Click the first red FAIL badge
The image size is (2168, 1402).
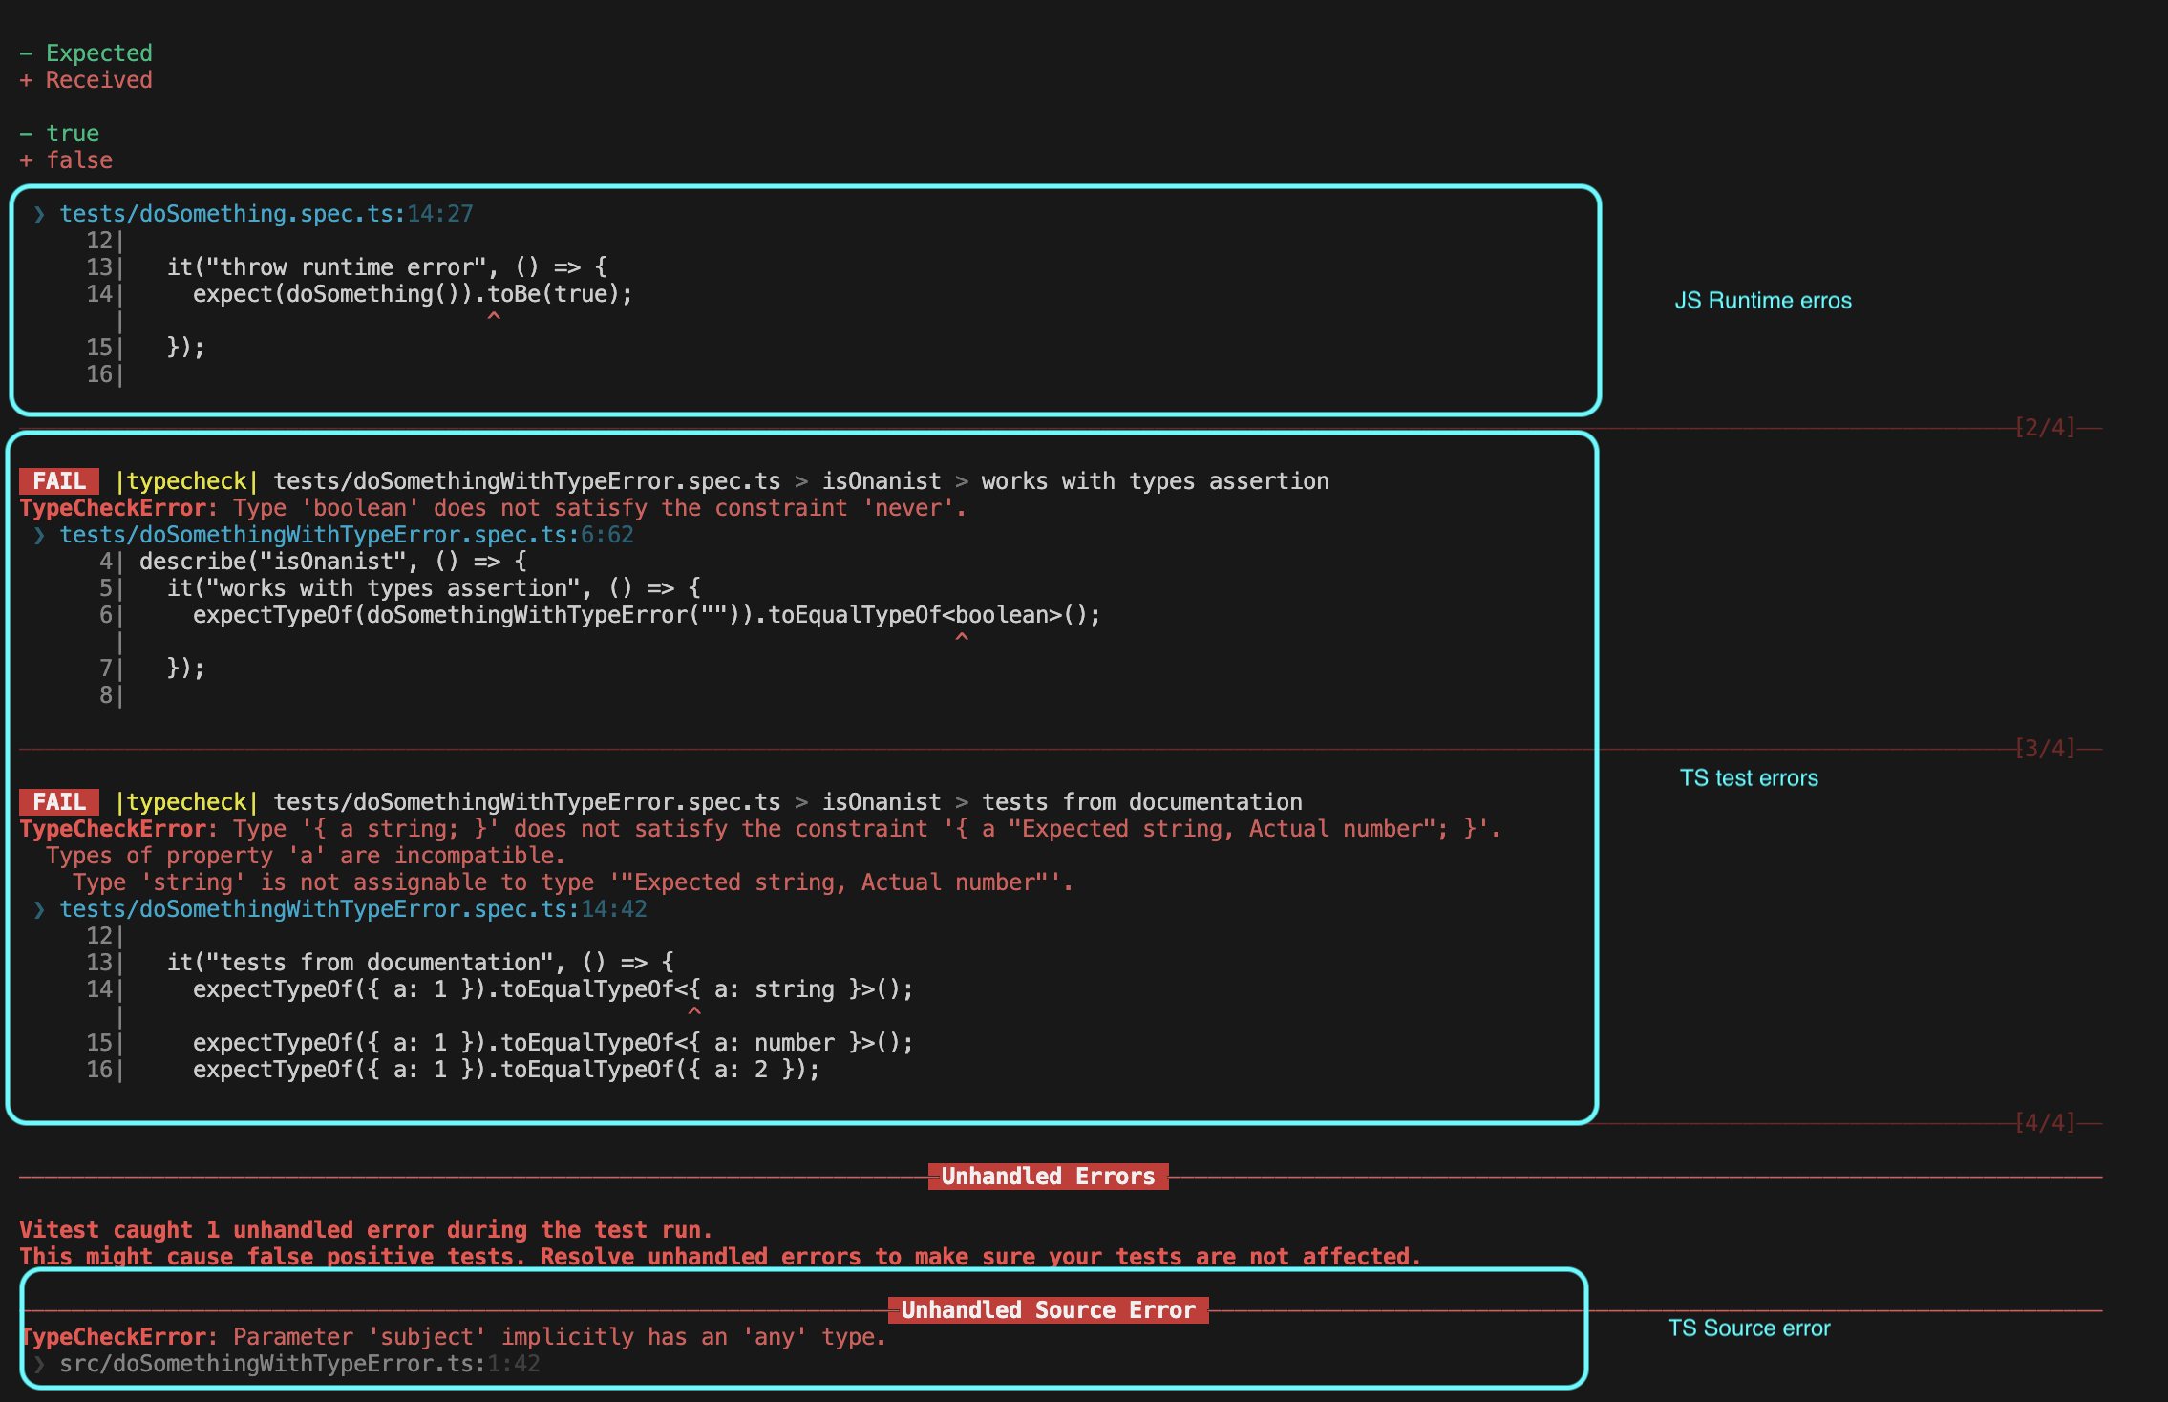[59, 481]
